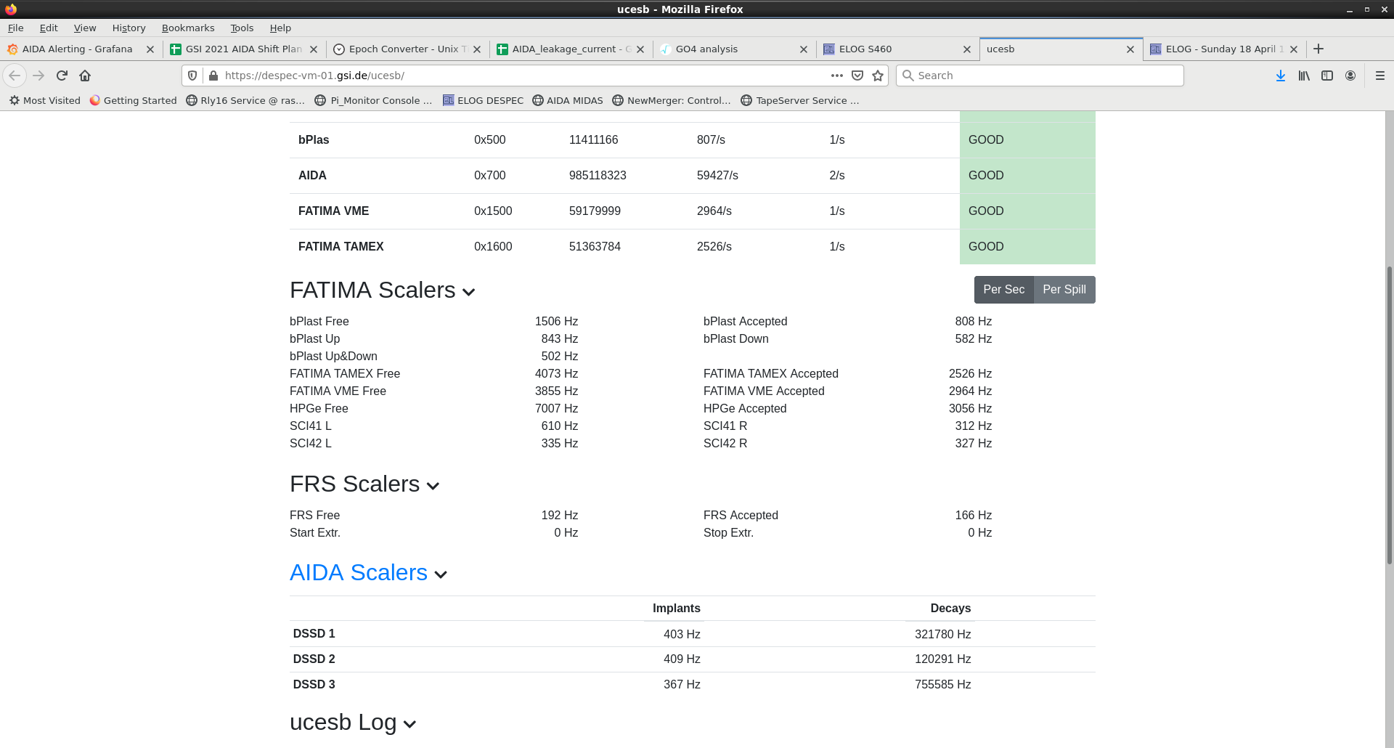
Task: Switch to GSI 2021 AIDA Shift Plan tab
Action: point(243,49)
